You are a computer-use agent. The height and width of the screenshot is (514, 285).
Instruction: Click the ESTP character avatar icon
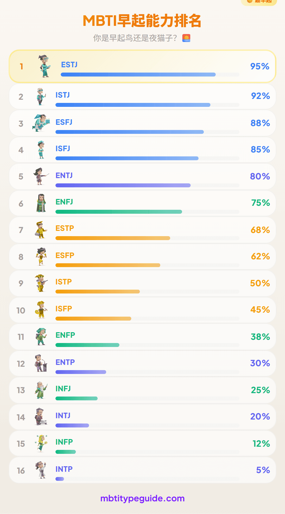click(x=41, y=230)
